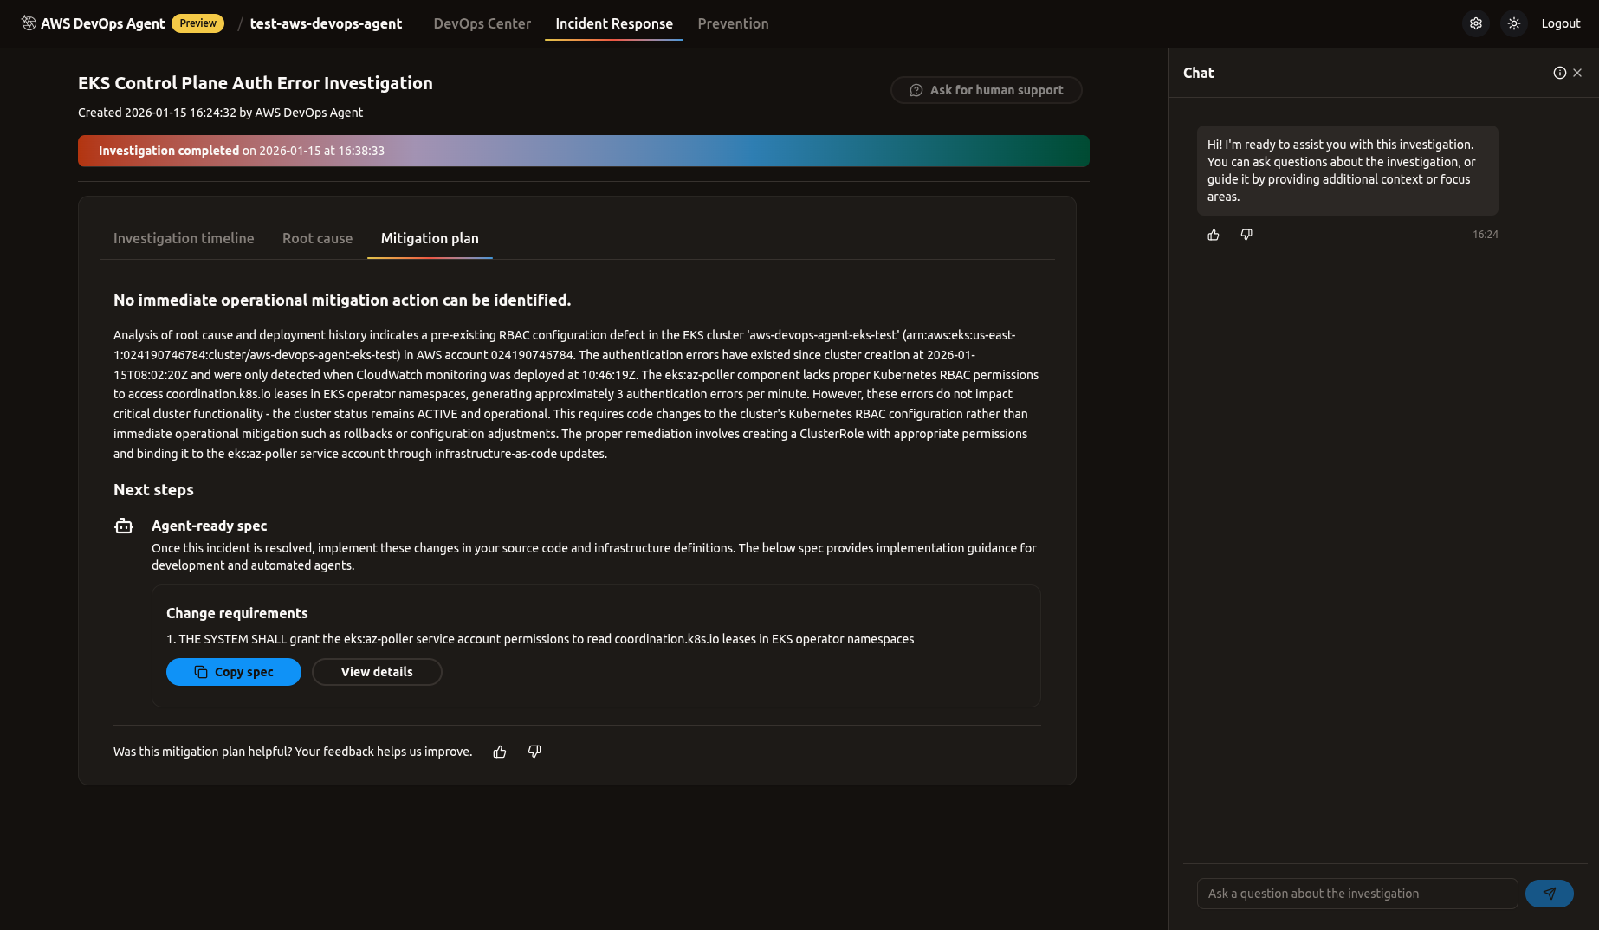The height and width of the screenshot is (930, 1599).
Task: Go to the Prevention tab
Action: pos(733,23)
